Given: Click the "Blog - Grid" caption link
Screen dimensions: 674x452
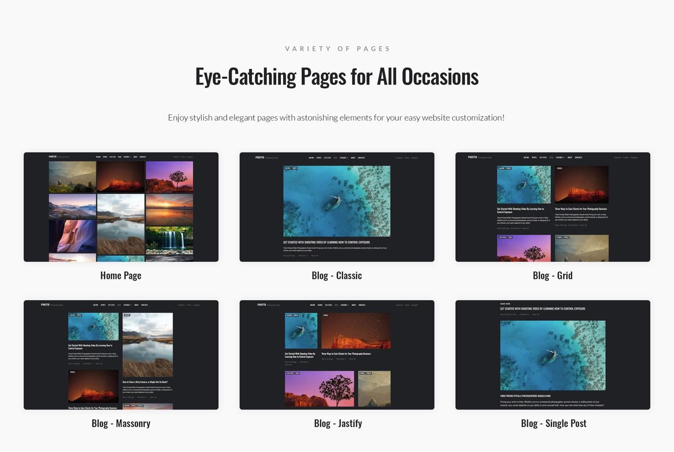Looking at the screenshot, I should 553,275.
